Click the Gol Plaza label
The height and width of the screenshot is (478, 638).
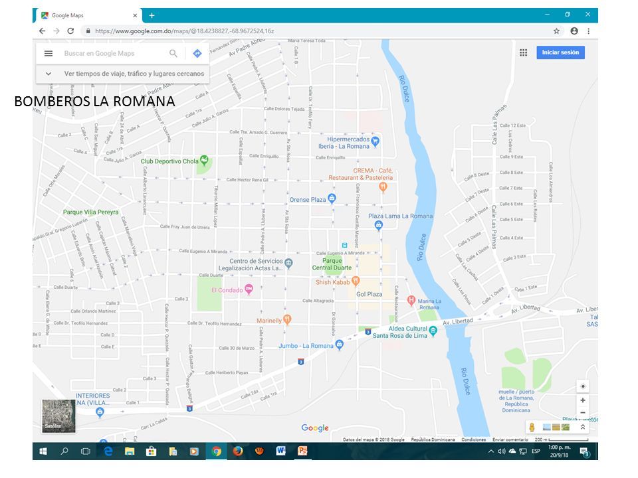click(369, 294)
